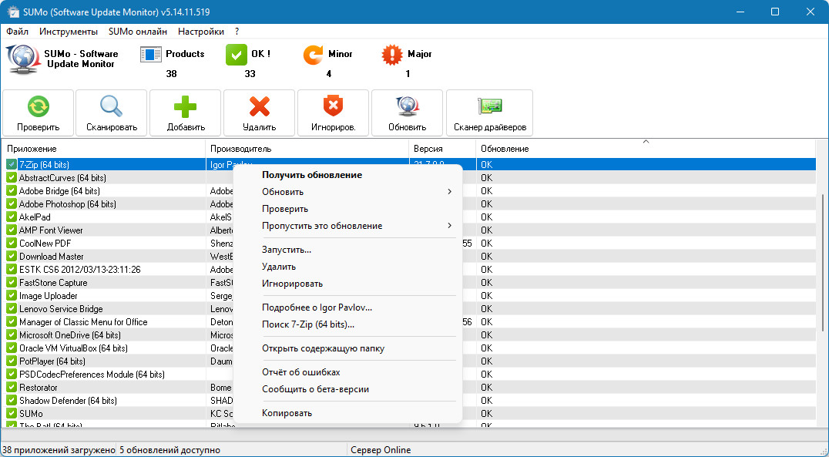Click the green check icon beside AkelPad
Image resolution: width=829 pixels, height=457 pixels.
click(x=12, y=217)
